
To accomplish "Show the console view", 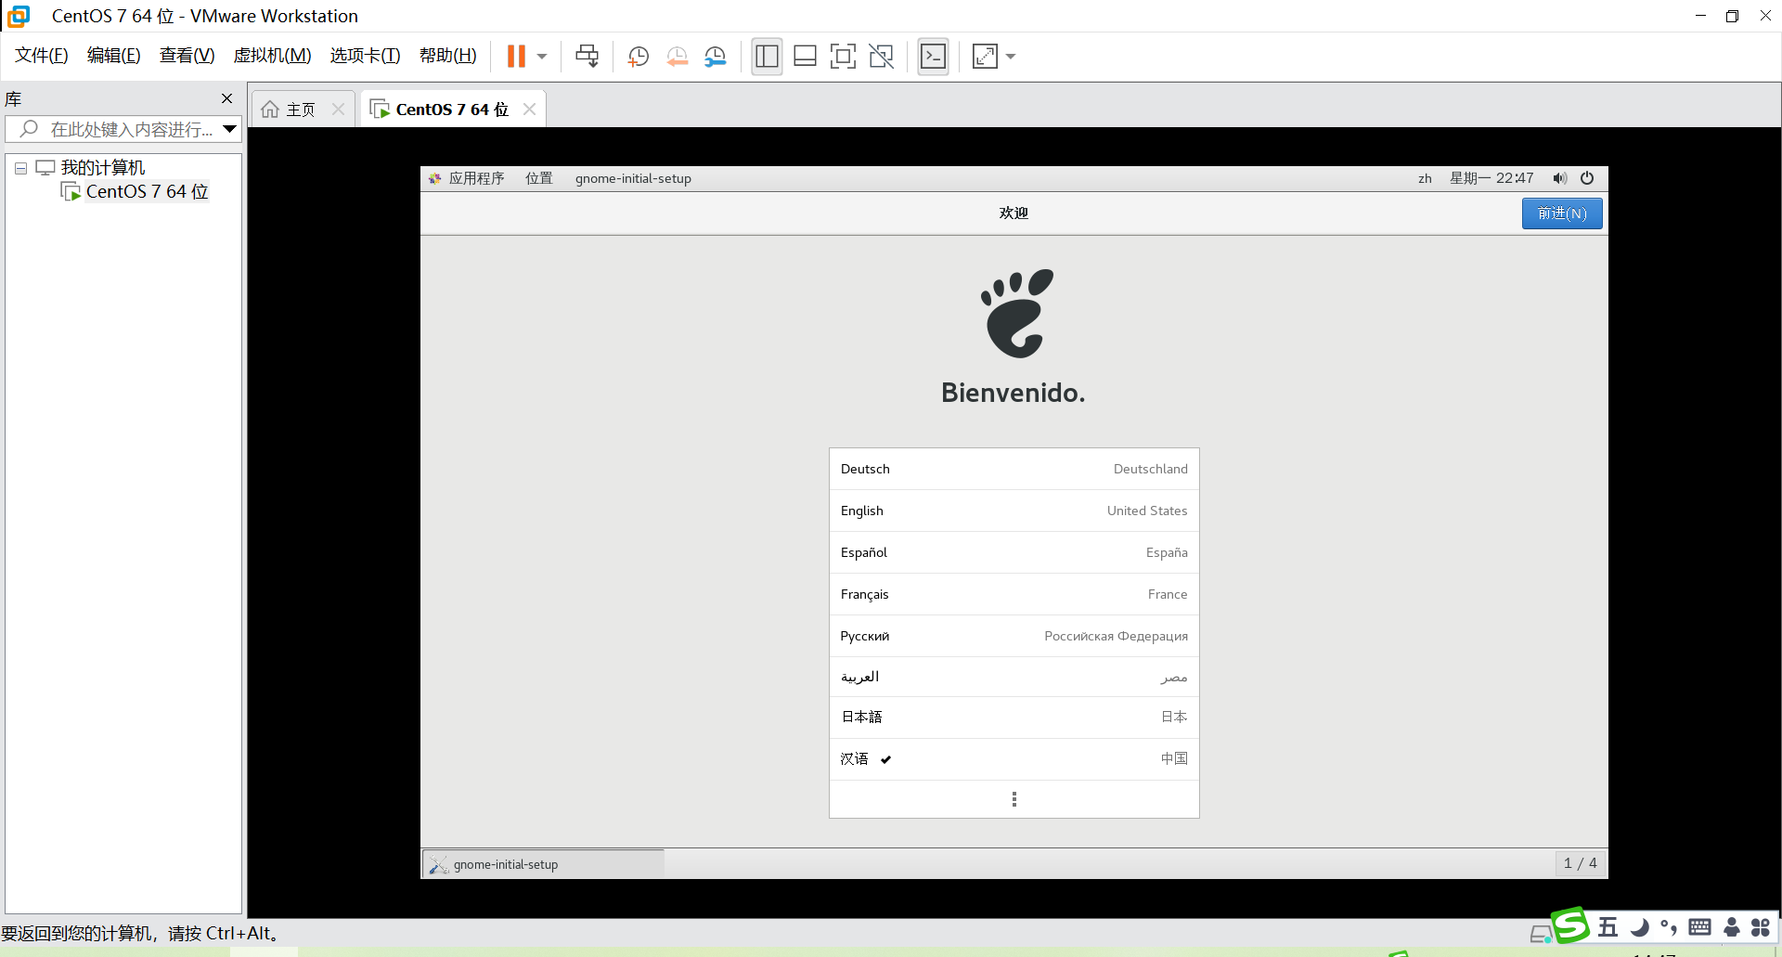I will 933,57.
